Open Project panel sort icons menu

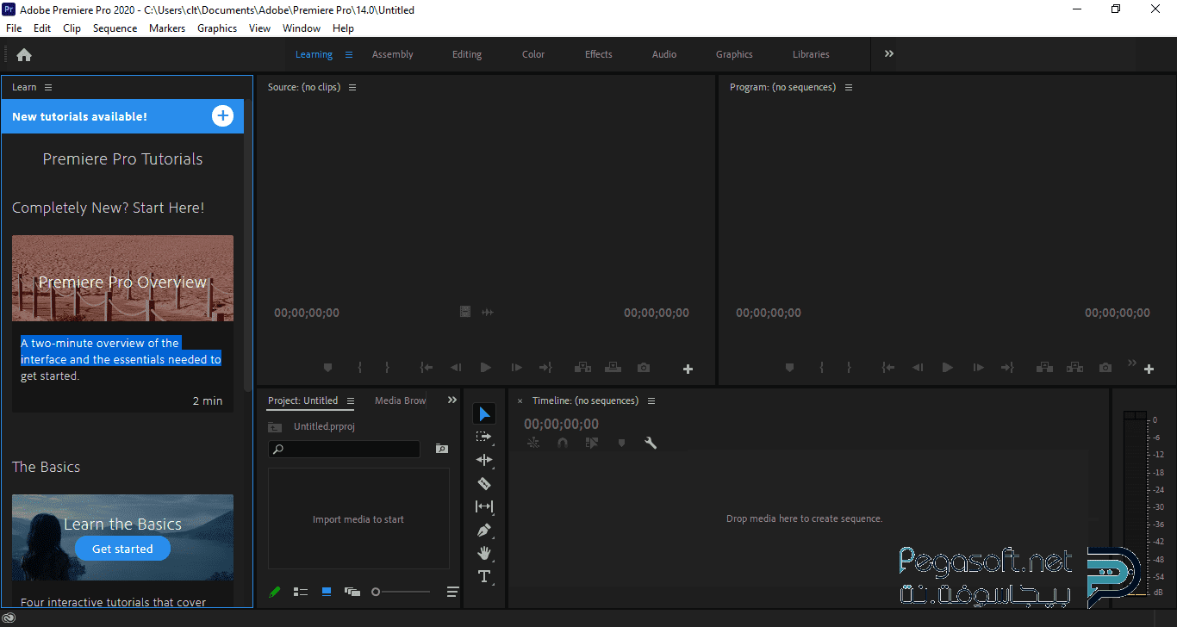tap(452, 592)
